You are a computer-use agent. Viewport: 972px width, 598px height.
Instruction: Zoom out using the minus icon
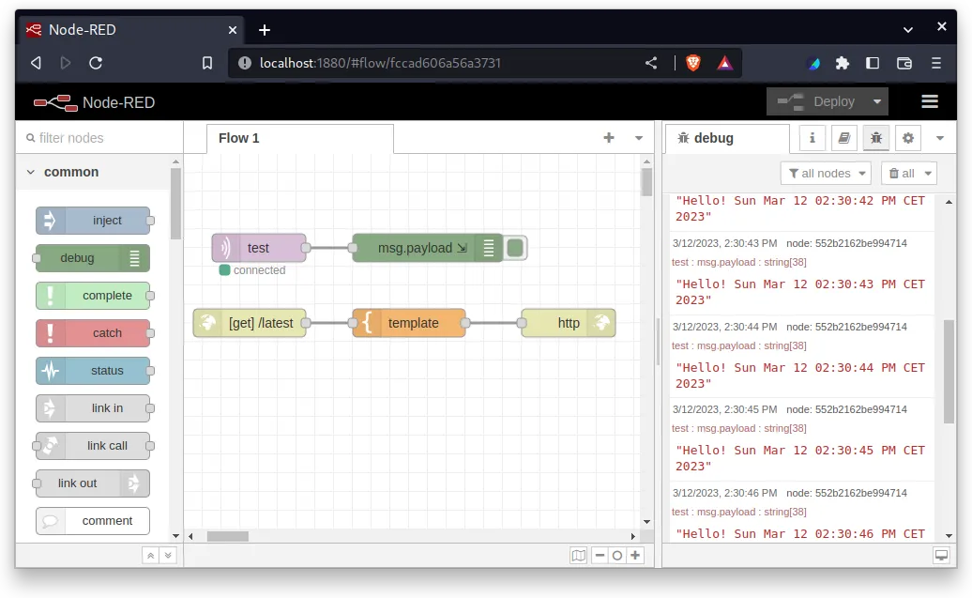[x=600, y=555]
